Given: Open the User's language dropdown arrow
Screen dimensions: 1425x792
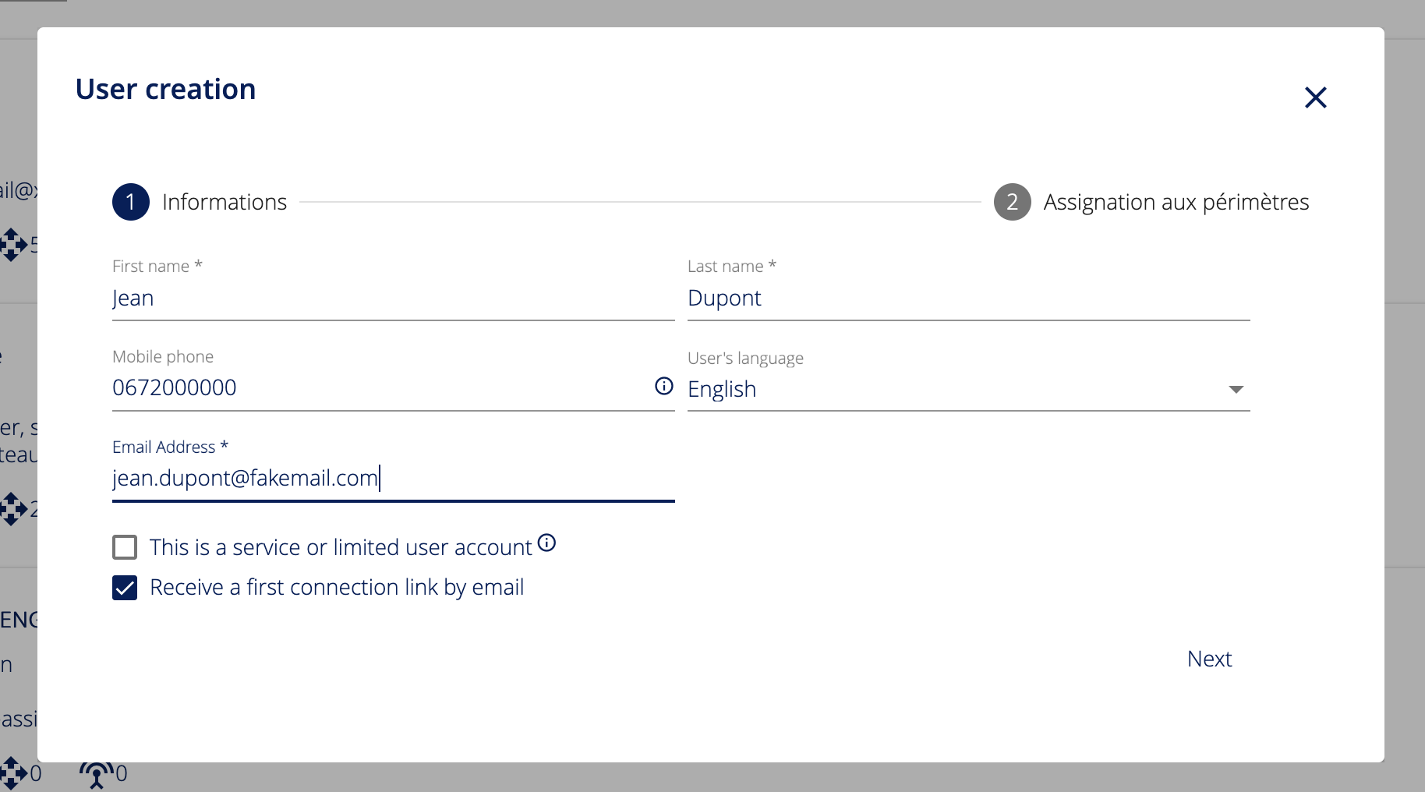Looking at the screenshot, I should pyautogui.click(x=1236, y=389).
